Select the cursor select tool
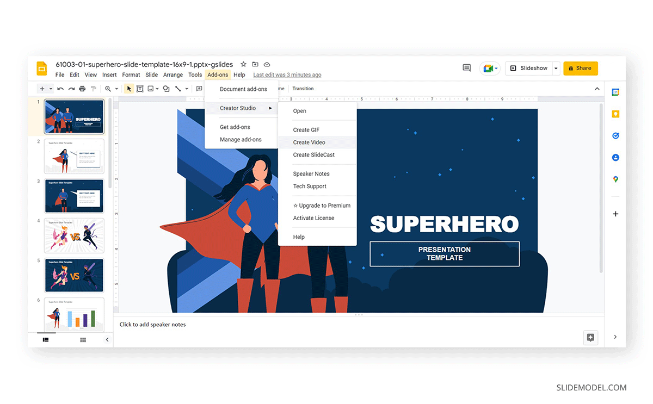The width and height of the screenshot is (653, 404). click(x=129, y=89)
